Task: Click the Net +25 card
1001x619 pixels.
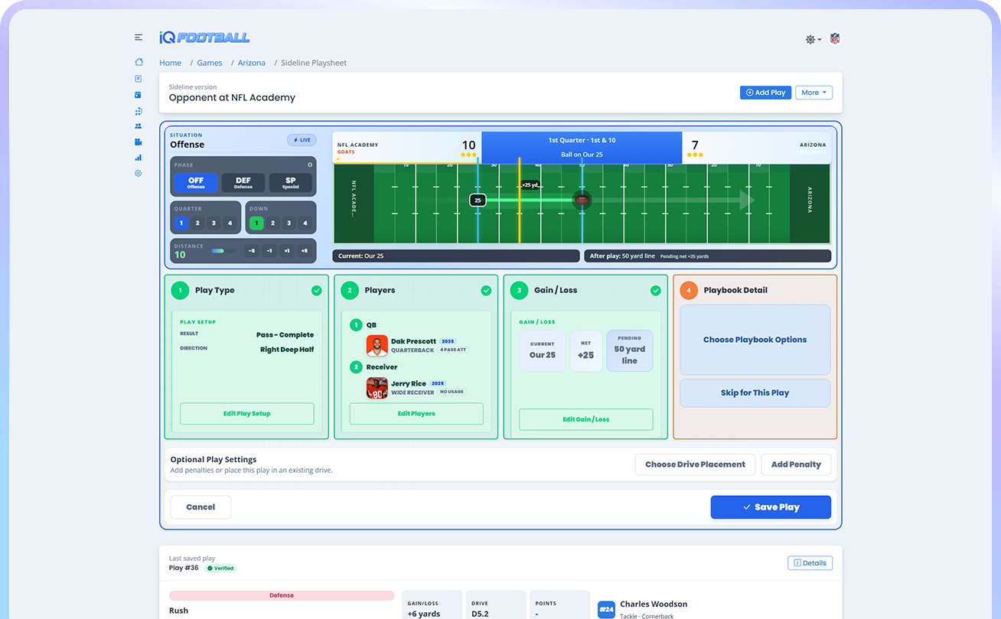Action: (586, 351)
